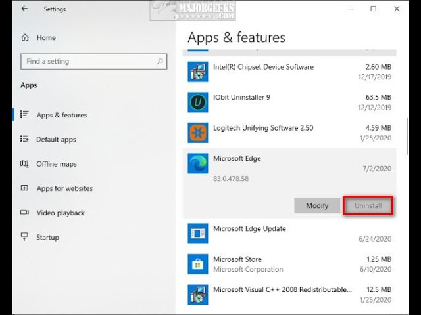Select Apps for websites
This screenshot has width=421, height=315.
tap(64, 188)
